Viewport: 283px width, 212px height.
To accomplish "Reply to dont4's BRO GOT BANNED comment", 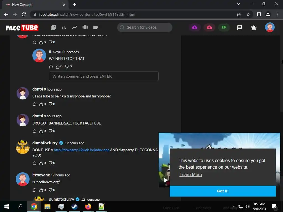I will (34, 131).
